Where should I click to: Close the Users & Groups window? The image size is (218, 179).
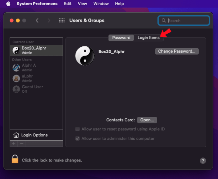(12, 21)
